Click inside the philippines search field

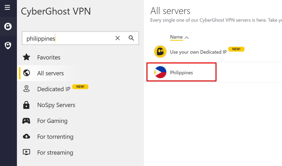pos(63,38)
